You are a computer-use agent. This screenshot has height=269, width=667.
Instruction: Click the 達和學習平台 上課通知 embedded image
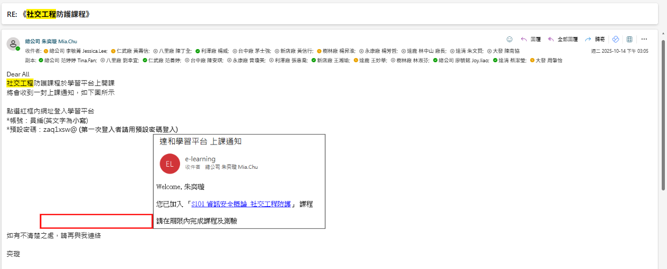[x=239, y=181]
